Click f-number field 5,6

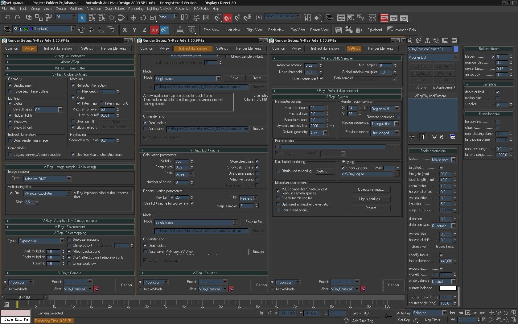point(446,204)
